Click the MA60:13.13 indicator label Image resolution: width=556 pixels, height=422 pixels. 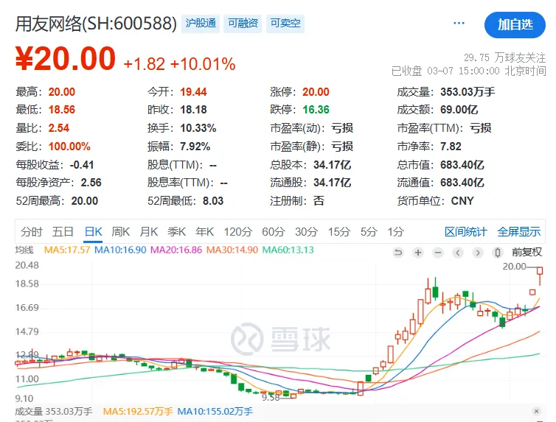(x=288, y=250)
